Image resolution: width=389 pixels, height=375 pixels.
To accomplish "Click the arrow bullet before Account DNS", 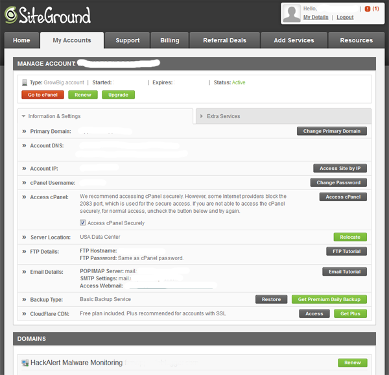I will 24,146.
